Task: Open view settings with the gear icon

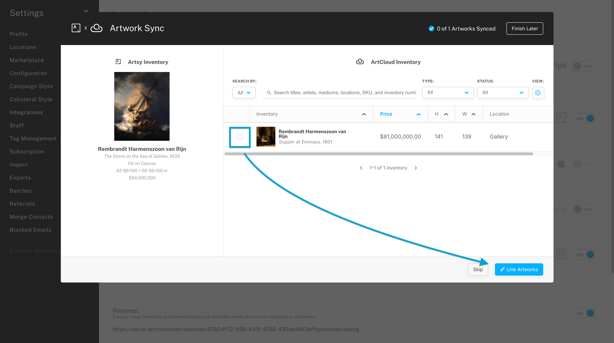Action: 538,93
